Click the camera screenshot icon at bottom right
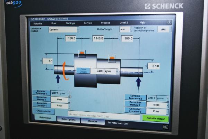208x139 pixels. point(166,127)
